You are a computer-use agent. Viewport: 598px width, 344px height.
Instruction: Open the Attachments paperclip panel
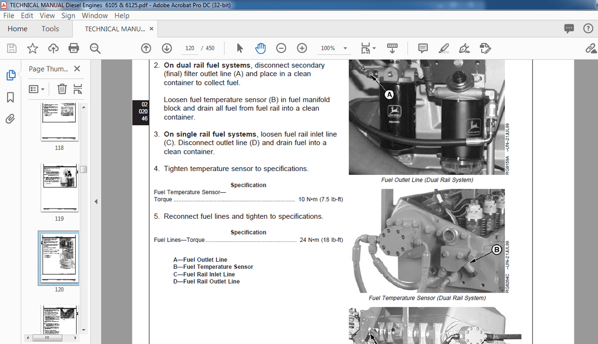(10, 119)
